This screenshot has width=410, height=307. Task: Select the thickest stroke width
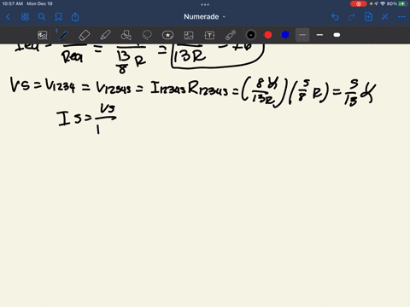coord(337,35)
